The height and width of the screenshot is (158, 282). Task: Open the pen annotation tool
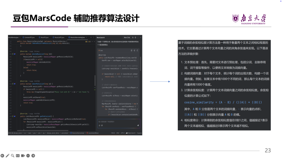(7, 156)
